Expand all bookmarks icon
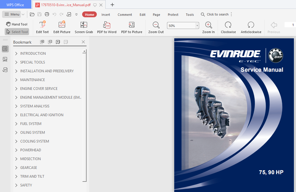The width and height of the screenshot is (296, 192). click(x=42, y=42)
